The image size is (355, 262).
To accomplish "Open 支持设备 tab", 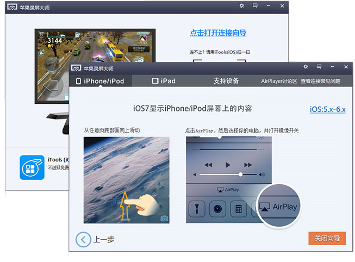I will coord(226,81).
